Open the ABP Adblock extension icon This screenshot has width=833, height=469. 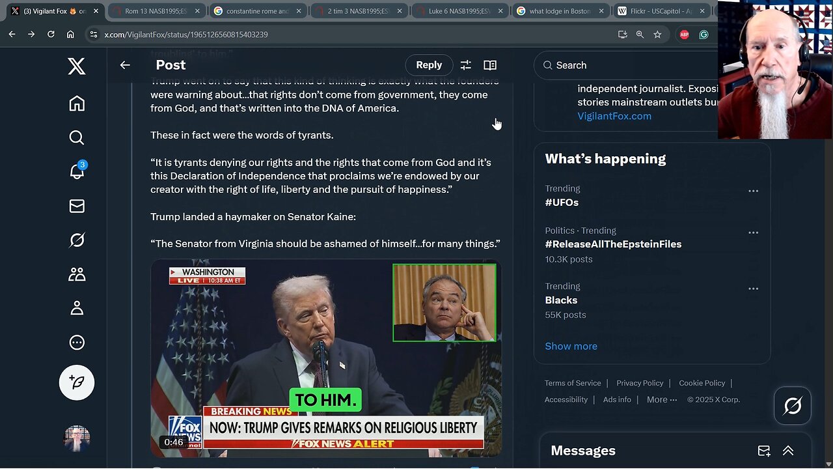click(684, 35)
